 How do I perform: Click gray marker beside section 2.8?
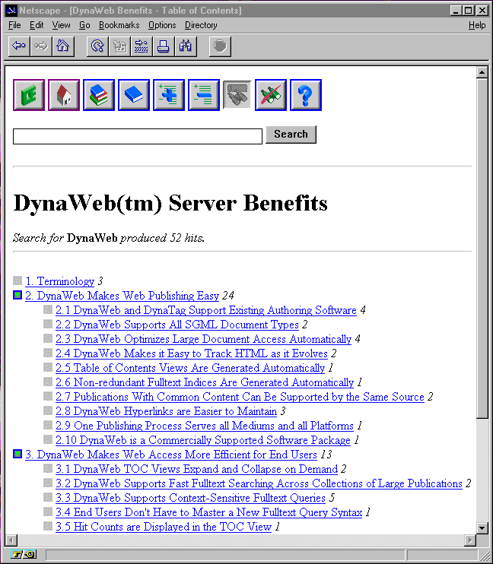pyautogui.click(x=48, y=410)
